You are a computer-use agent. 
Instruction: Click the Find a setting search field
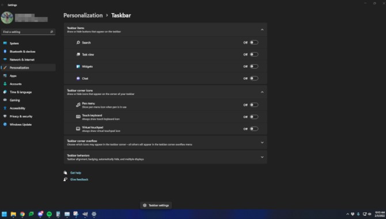[x=28, y=32]
